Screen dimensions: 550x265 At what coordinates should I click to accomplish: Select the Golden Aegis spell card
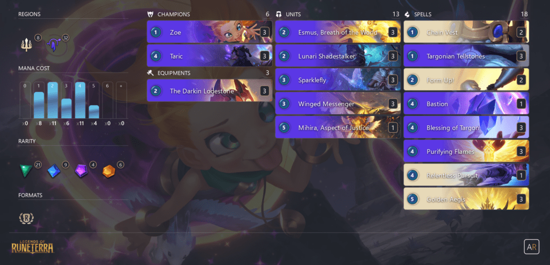[x=466, y=199]
